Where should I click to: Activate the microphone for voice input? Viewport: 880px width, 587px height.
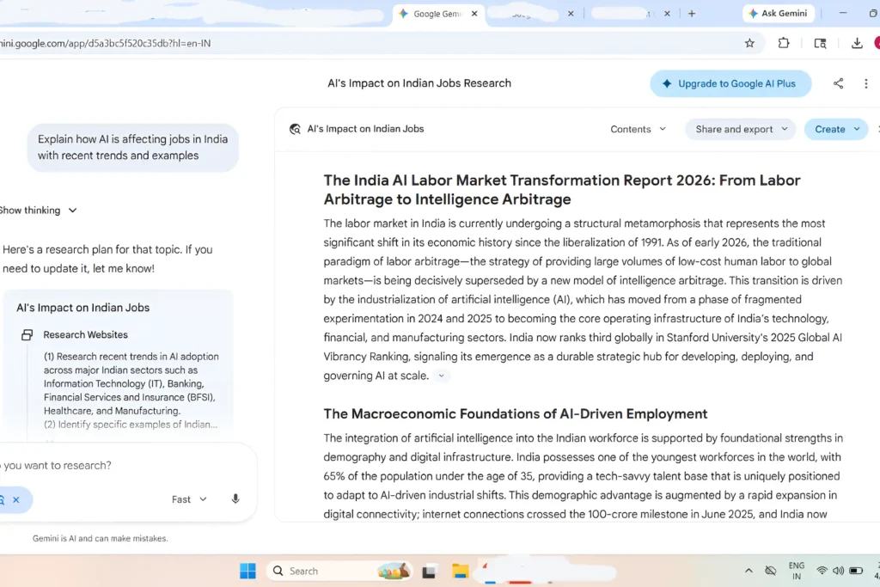pos(235,498)
